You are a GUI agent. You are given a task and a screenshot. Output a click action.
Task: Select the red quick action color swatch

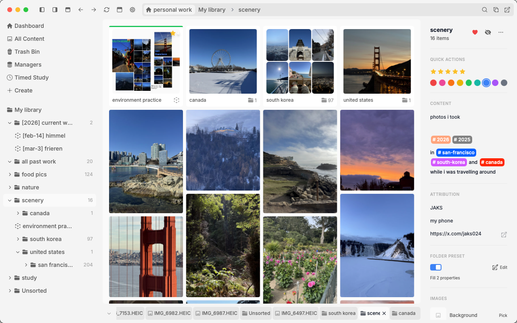click(x=433, y=82)
